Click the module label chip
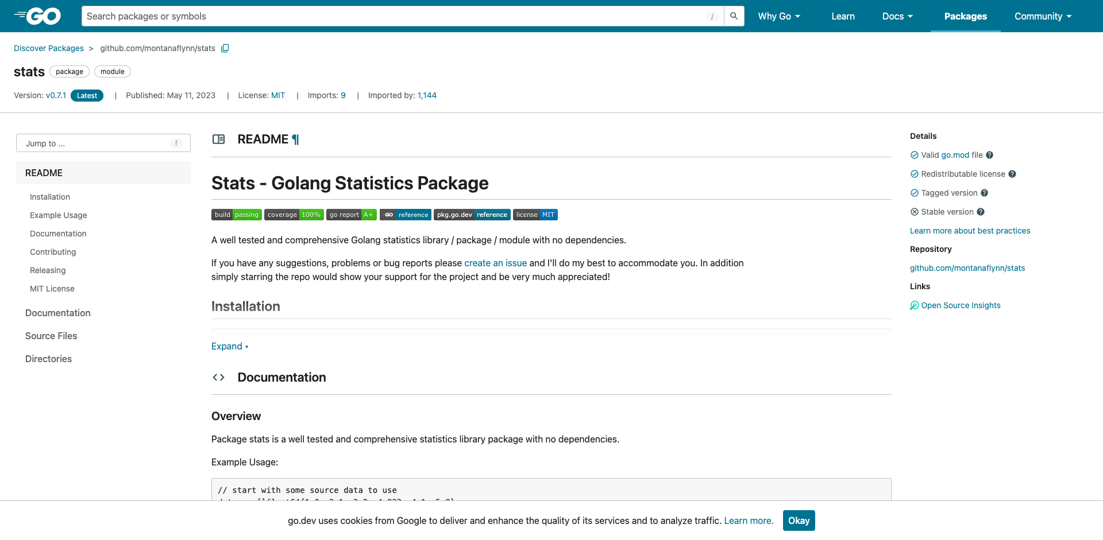The height and width of the screenshot is (540, 1103). [x=113, y=72]
